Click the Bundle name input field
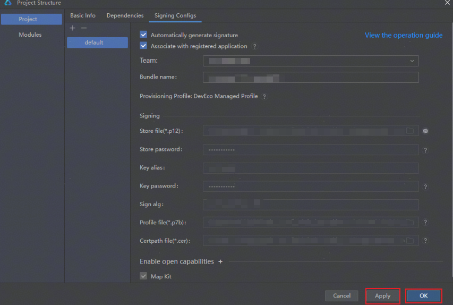 coord(311,78)
